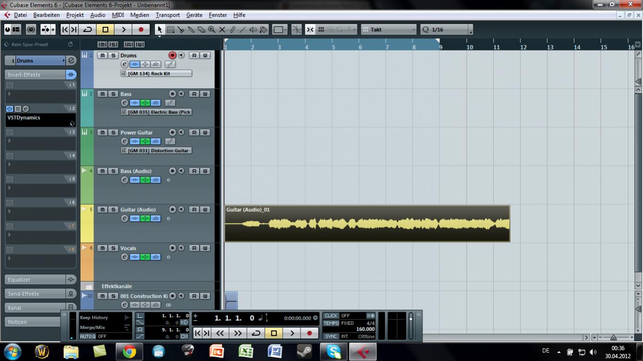Click the Guitar (Audio)_01 audio clip
Screen dimensions: 643x361
[x=367, y=224]
